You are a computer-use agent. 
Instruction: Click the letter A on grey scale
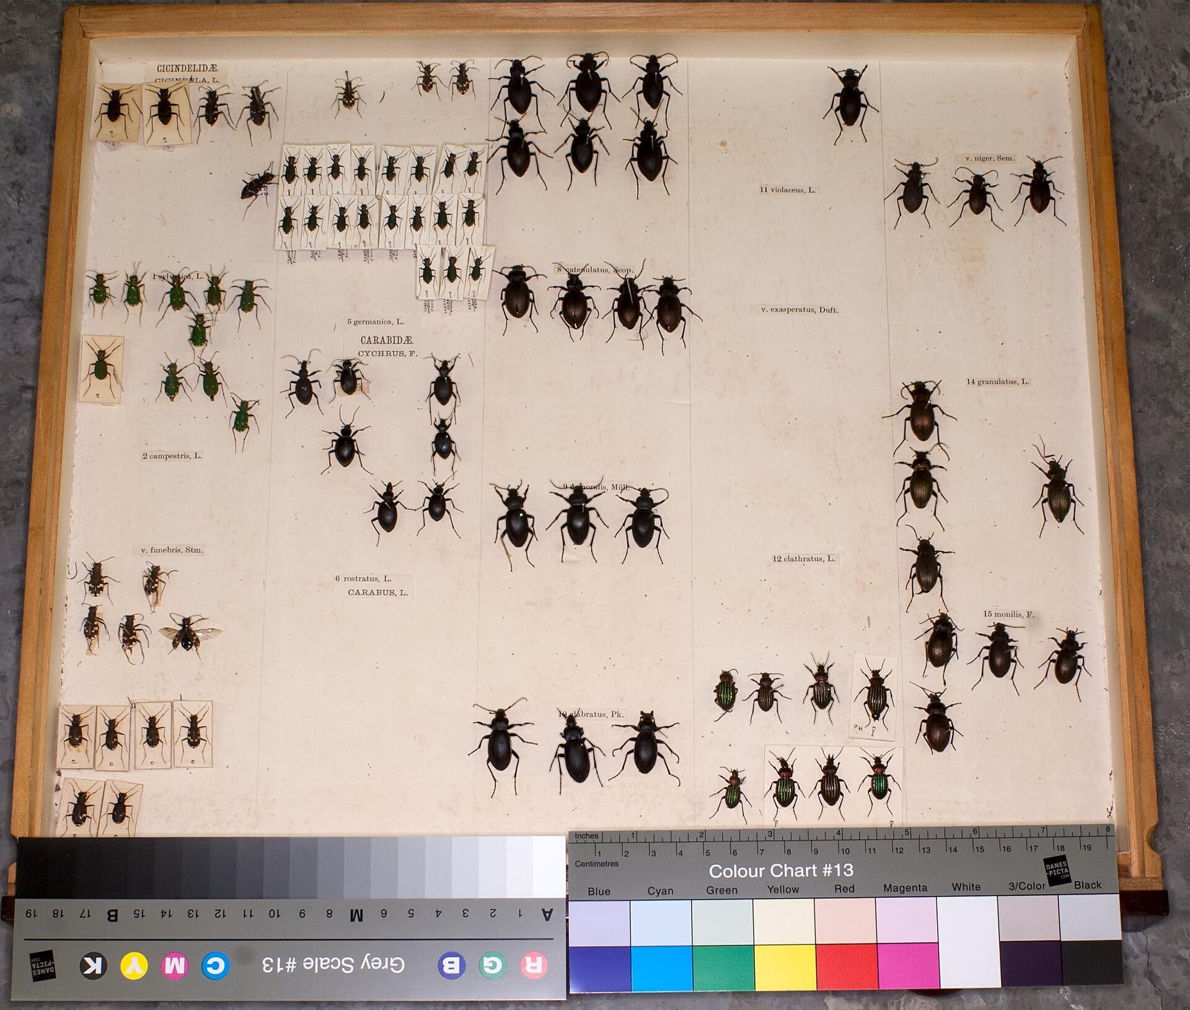547,915
